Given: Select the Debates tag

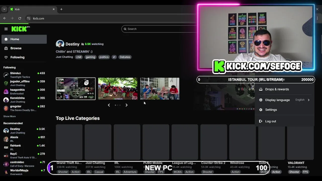Looking at the screenshot, I should (125, 57).
